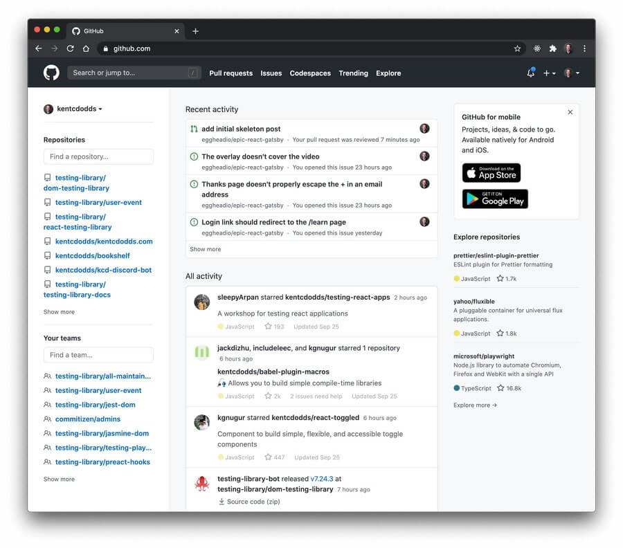
Task: Click the 16.8k star on microsoft/playwright
Action: click(509, 388)
